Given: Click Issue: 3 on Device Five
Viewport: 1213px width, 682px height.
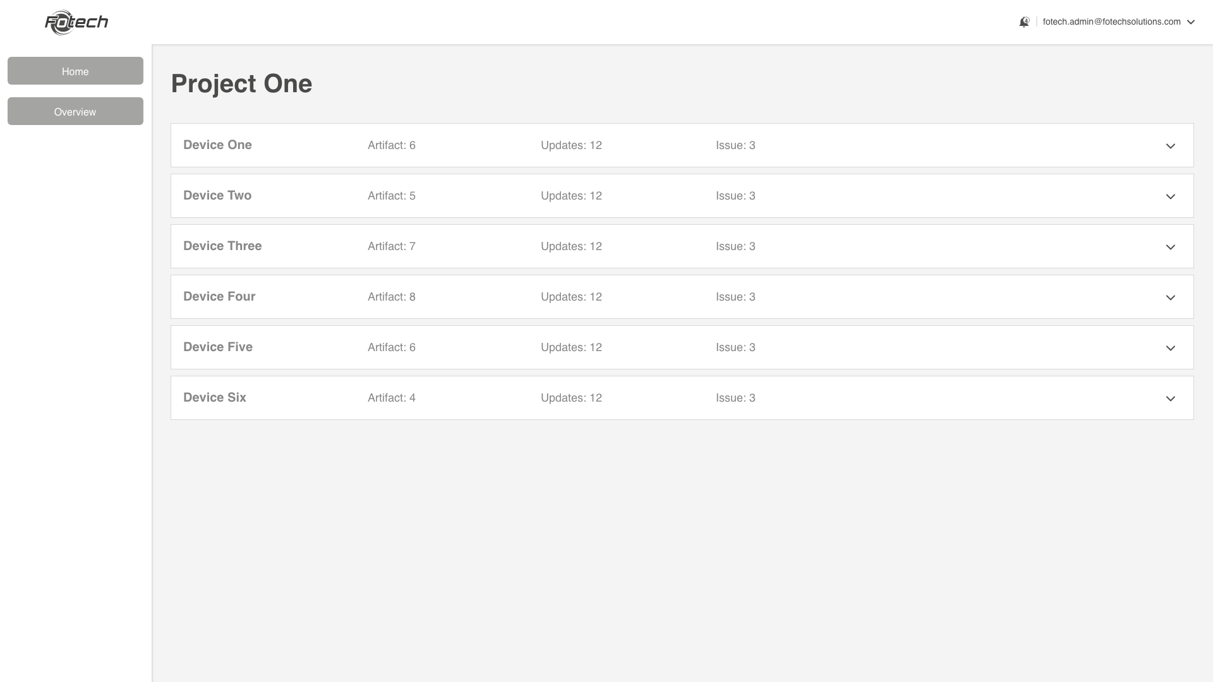Looking at the screenshot, I should (x=735, y=347).
